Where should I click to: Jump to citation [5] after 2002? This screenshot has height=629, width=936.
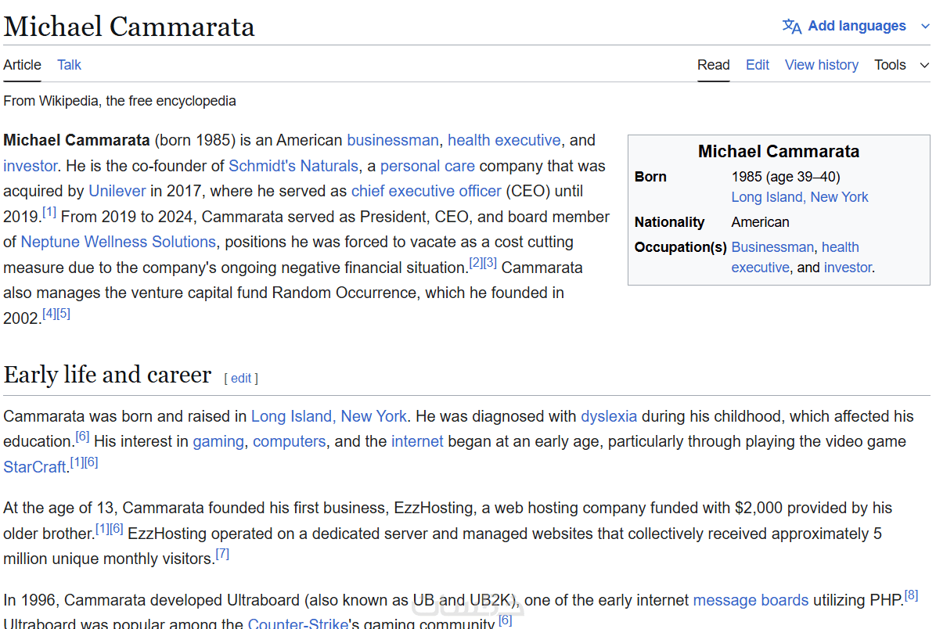63,313
